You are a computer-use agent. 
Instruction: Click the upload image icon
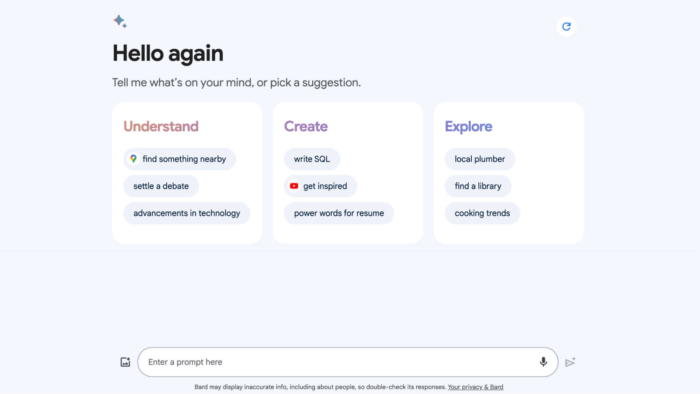pyautogui.click(x=125, y=362)
